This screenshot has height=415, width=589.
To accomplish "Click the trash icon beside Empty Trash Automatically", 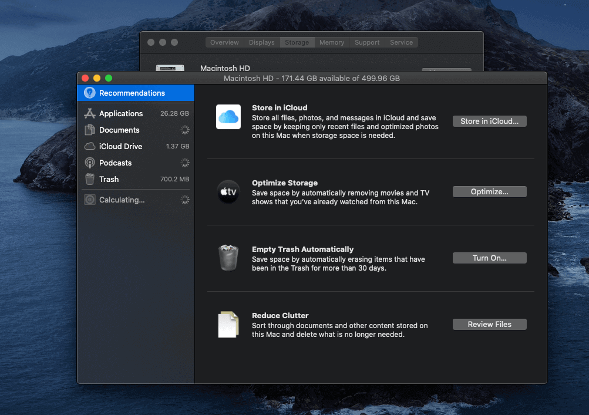I will [x=228, y=258].
